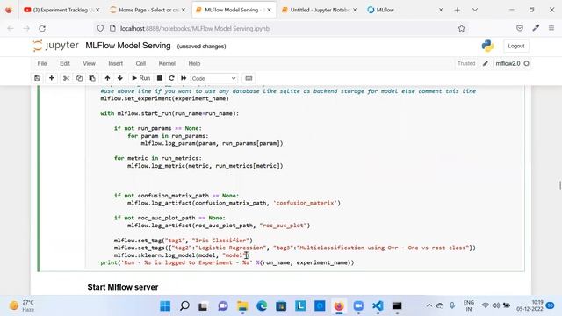Screen dimensions: 562x316
Task: Open the Help menu
Action: point(194,63)
